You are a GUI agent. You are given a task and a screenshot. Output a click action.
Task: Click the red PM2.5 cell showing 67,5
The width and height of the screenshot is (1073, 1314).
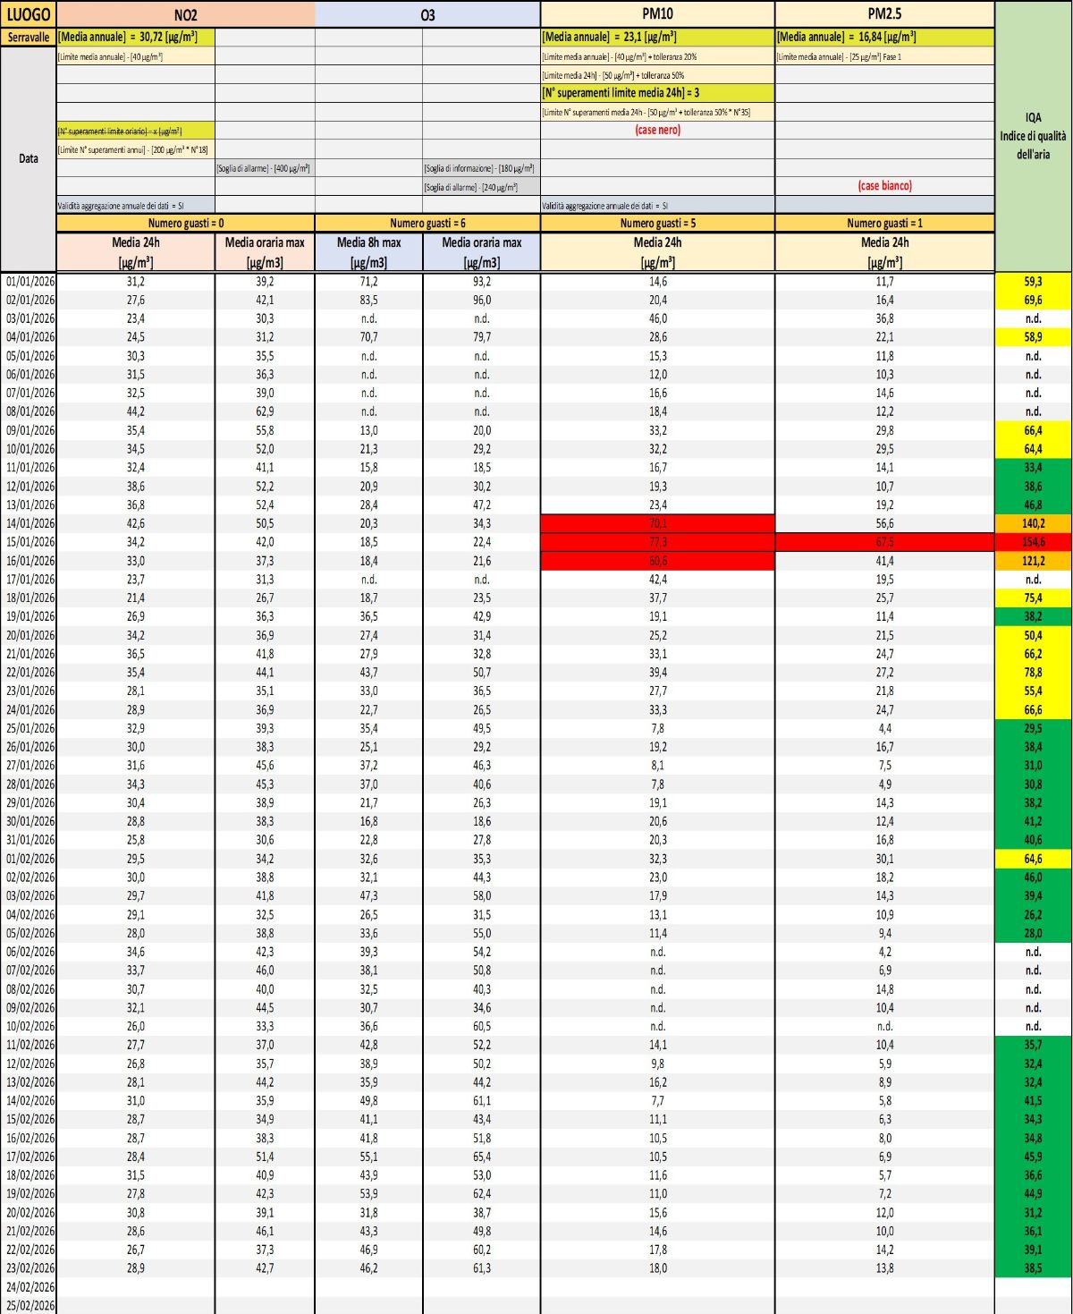click(884, 542)
